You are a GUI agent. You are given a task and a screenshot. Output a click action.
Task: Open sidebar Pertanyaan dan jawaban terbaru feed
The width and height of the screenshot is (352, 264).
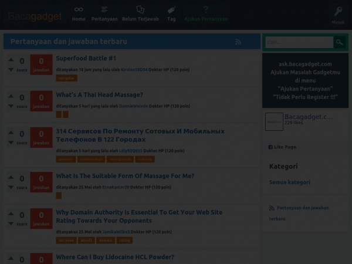tap(299, 213)
